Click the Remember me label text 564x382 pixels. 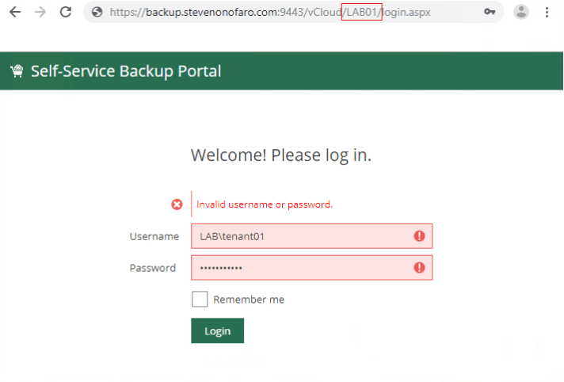pyautogui.click(x=249, y=300)
